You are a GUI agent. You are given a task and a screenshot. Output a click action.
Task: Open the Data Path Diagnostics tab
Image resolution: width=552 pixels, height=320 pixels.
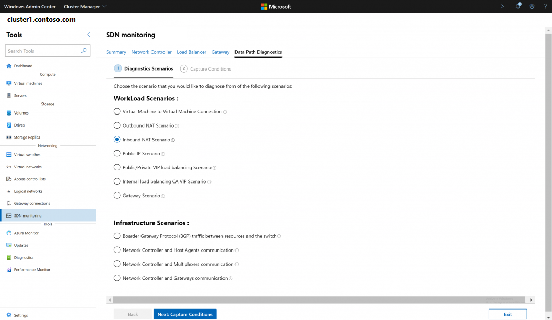pyautogui.click(x=259, y=52)
